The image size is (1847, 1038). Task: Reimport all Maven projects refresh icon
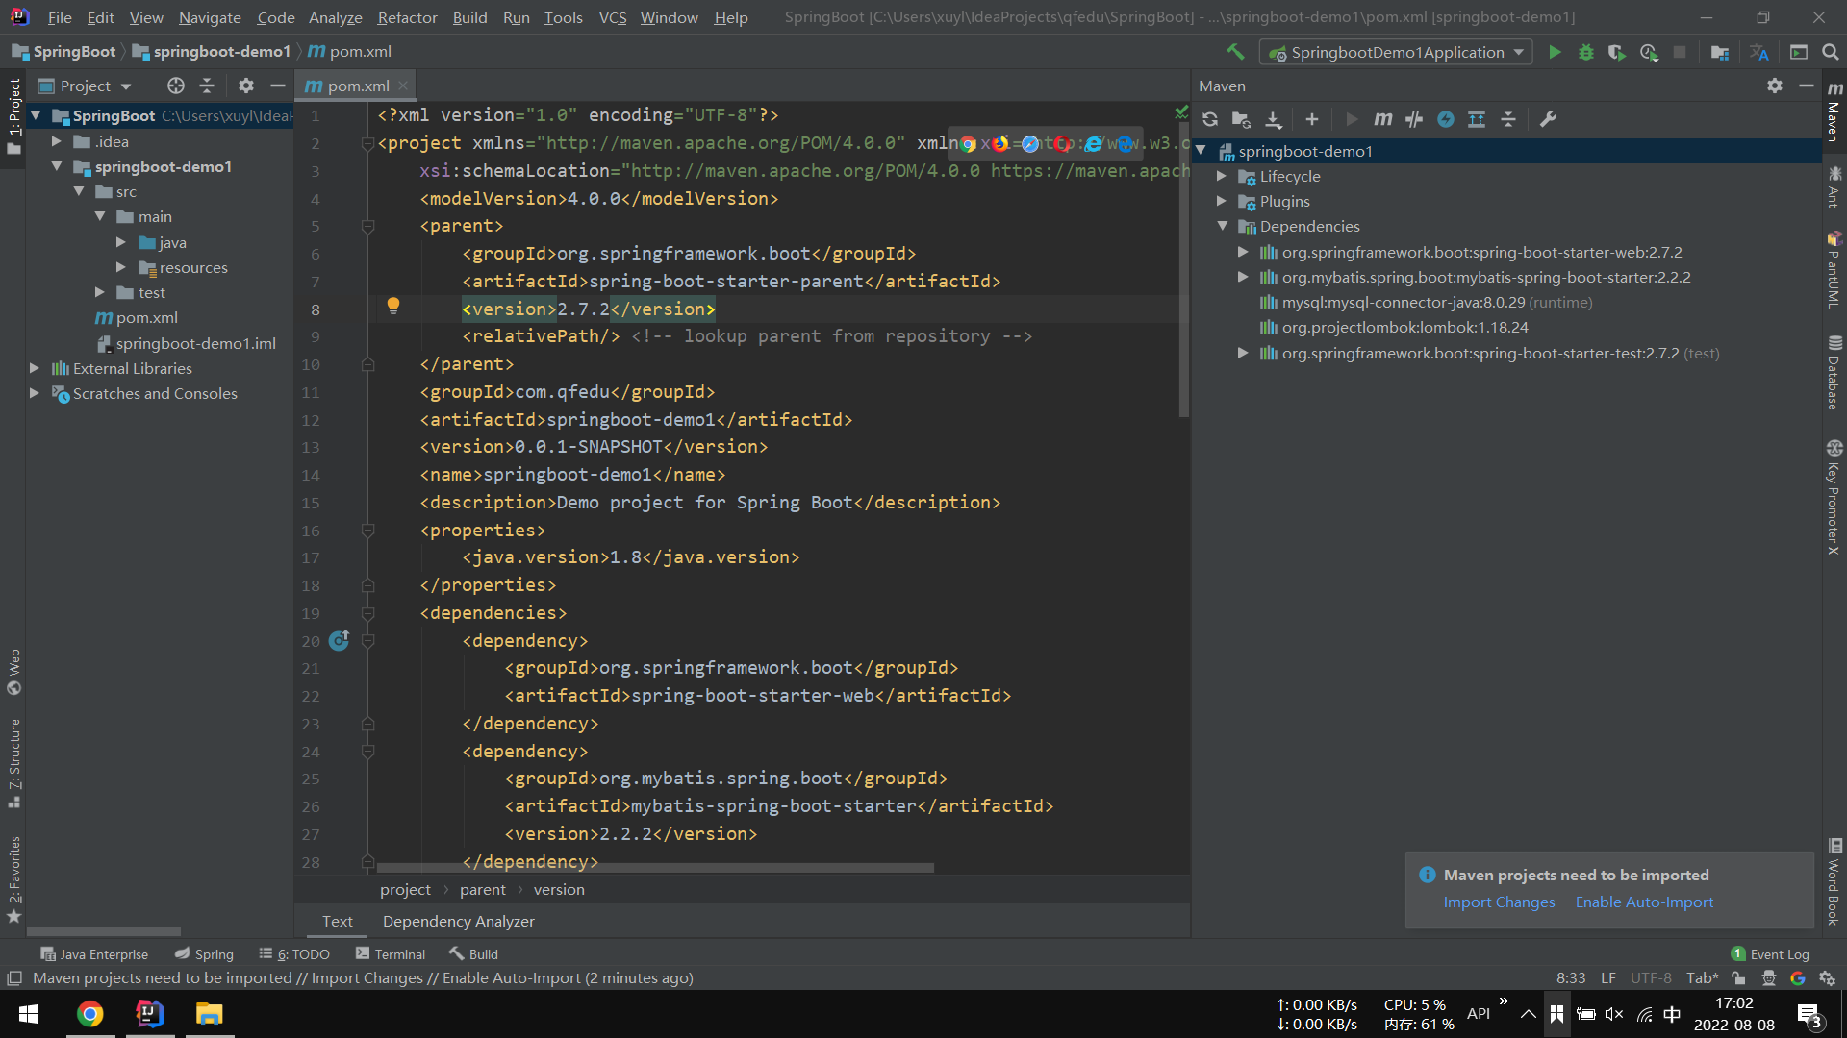click(1210, 119)
